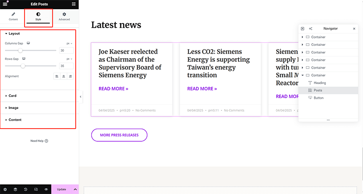This screenshot has height=194, width=363.
Task: Set alignment to left
Action: tap(57, 76)
